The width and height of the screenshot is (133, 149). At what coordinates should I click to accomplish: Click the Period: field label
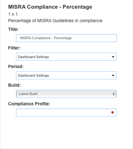(16, 66)
